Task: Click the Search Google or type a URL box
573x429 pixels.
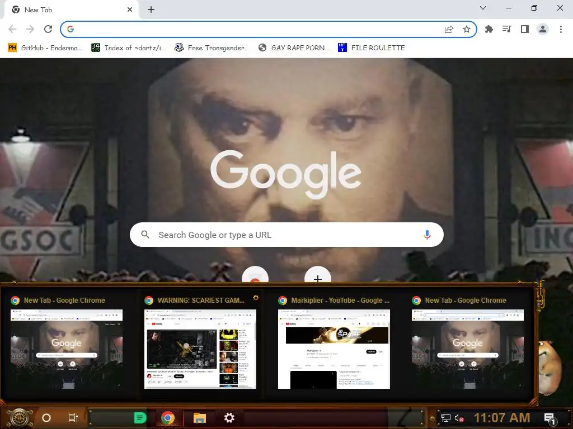Action: pos(287,235)
